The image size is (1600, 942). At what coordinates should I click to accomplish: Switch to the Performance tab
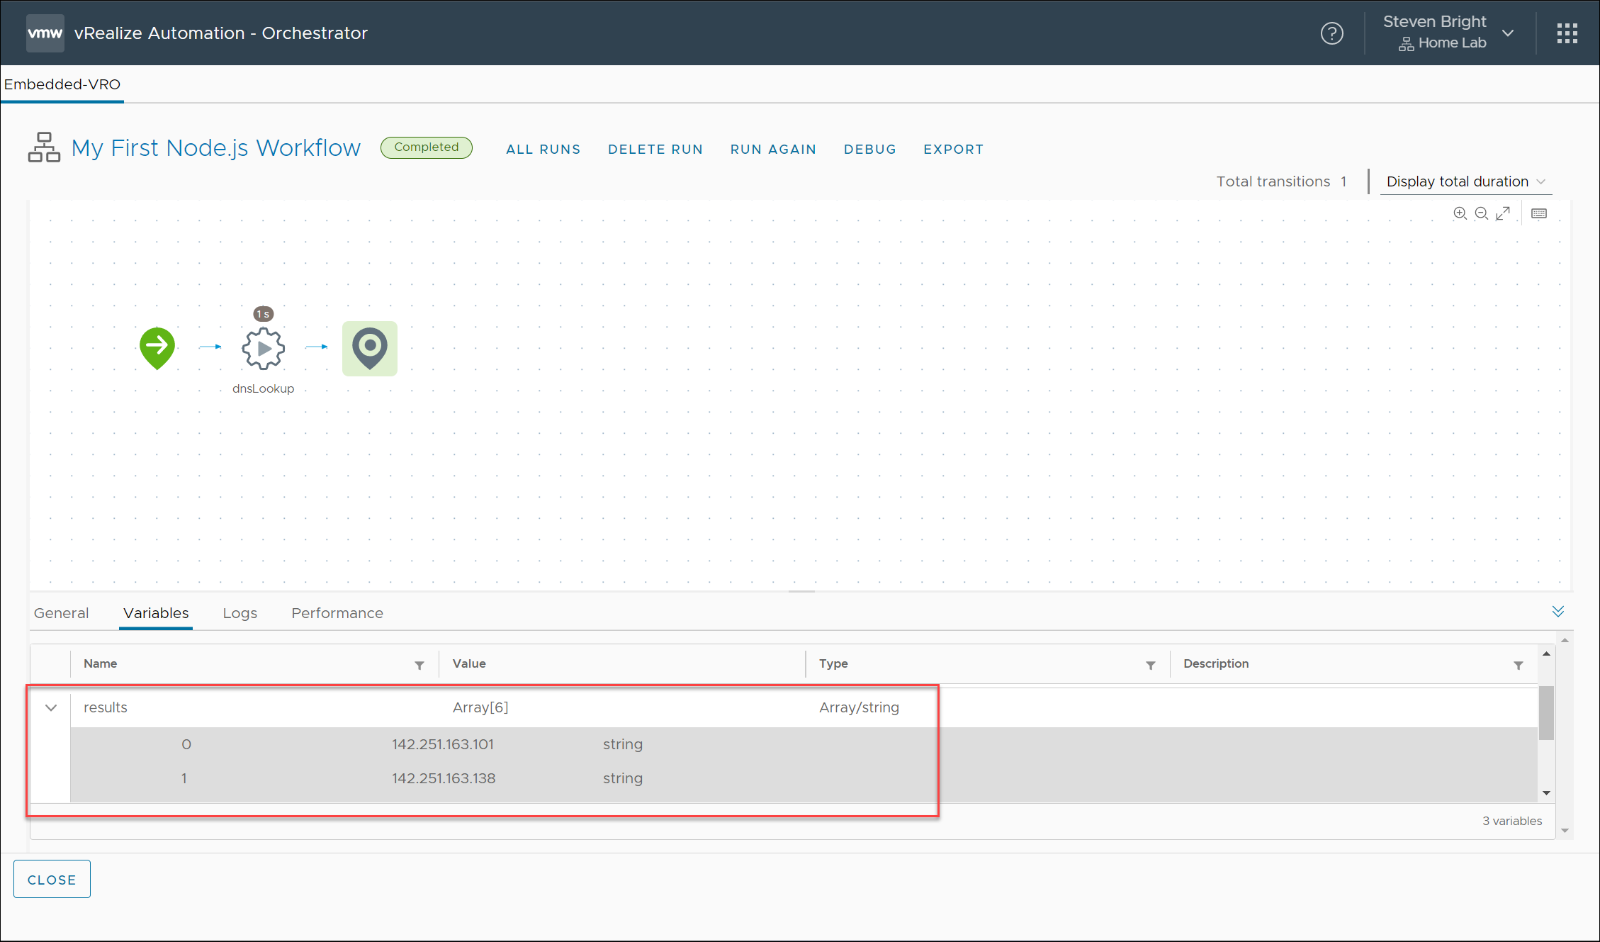coord(337,613)
